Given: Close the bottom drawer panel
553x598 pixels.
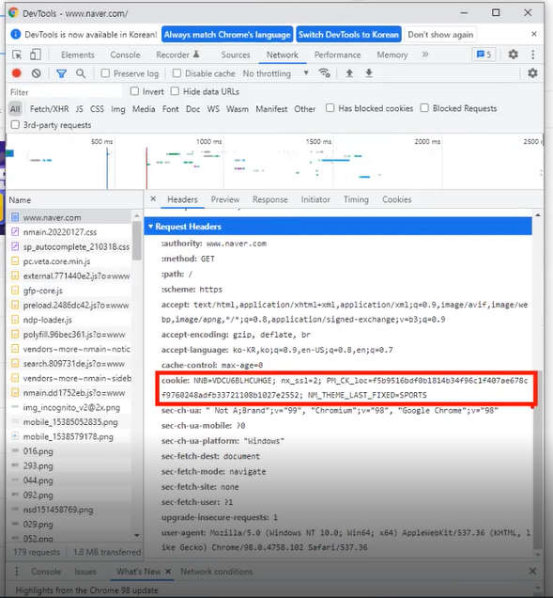Looking at the screenshot, I should pos(532,571).
